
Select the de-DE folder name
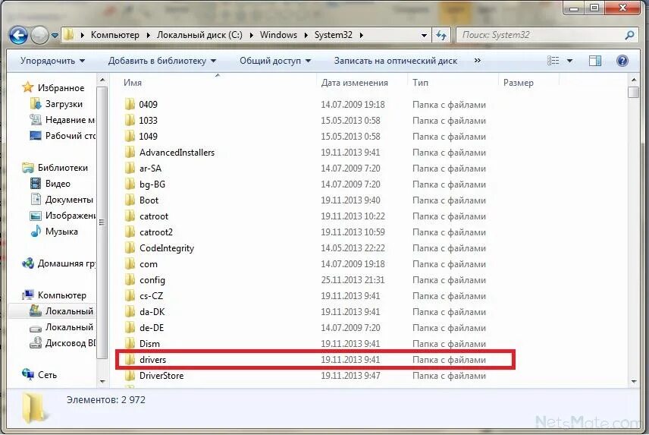tap(152, 328)
